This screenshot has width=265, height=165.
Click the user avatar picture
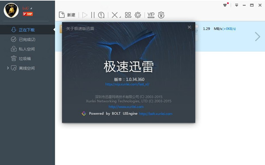pyautogui.click(x=11, y=11)
